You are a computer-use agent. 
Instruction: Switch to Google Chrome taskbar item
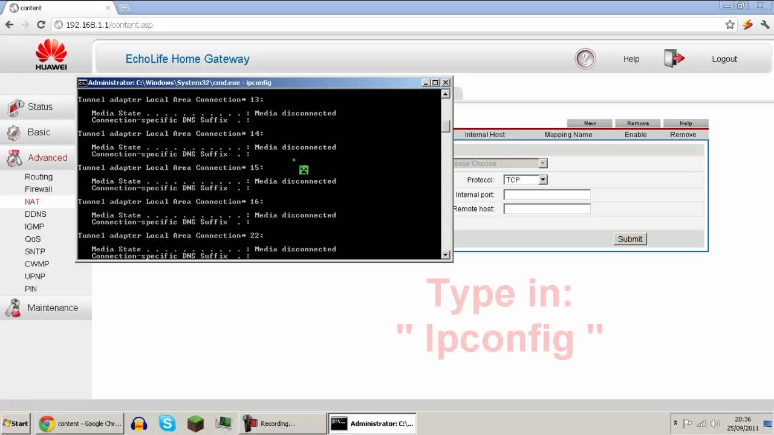(80, 424)
